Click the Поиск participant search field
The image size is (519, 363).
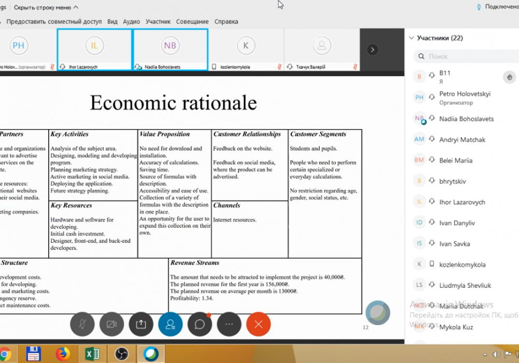coord(467,56)
